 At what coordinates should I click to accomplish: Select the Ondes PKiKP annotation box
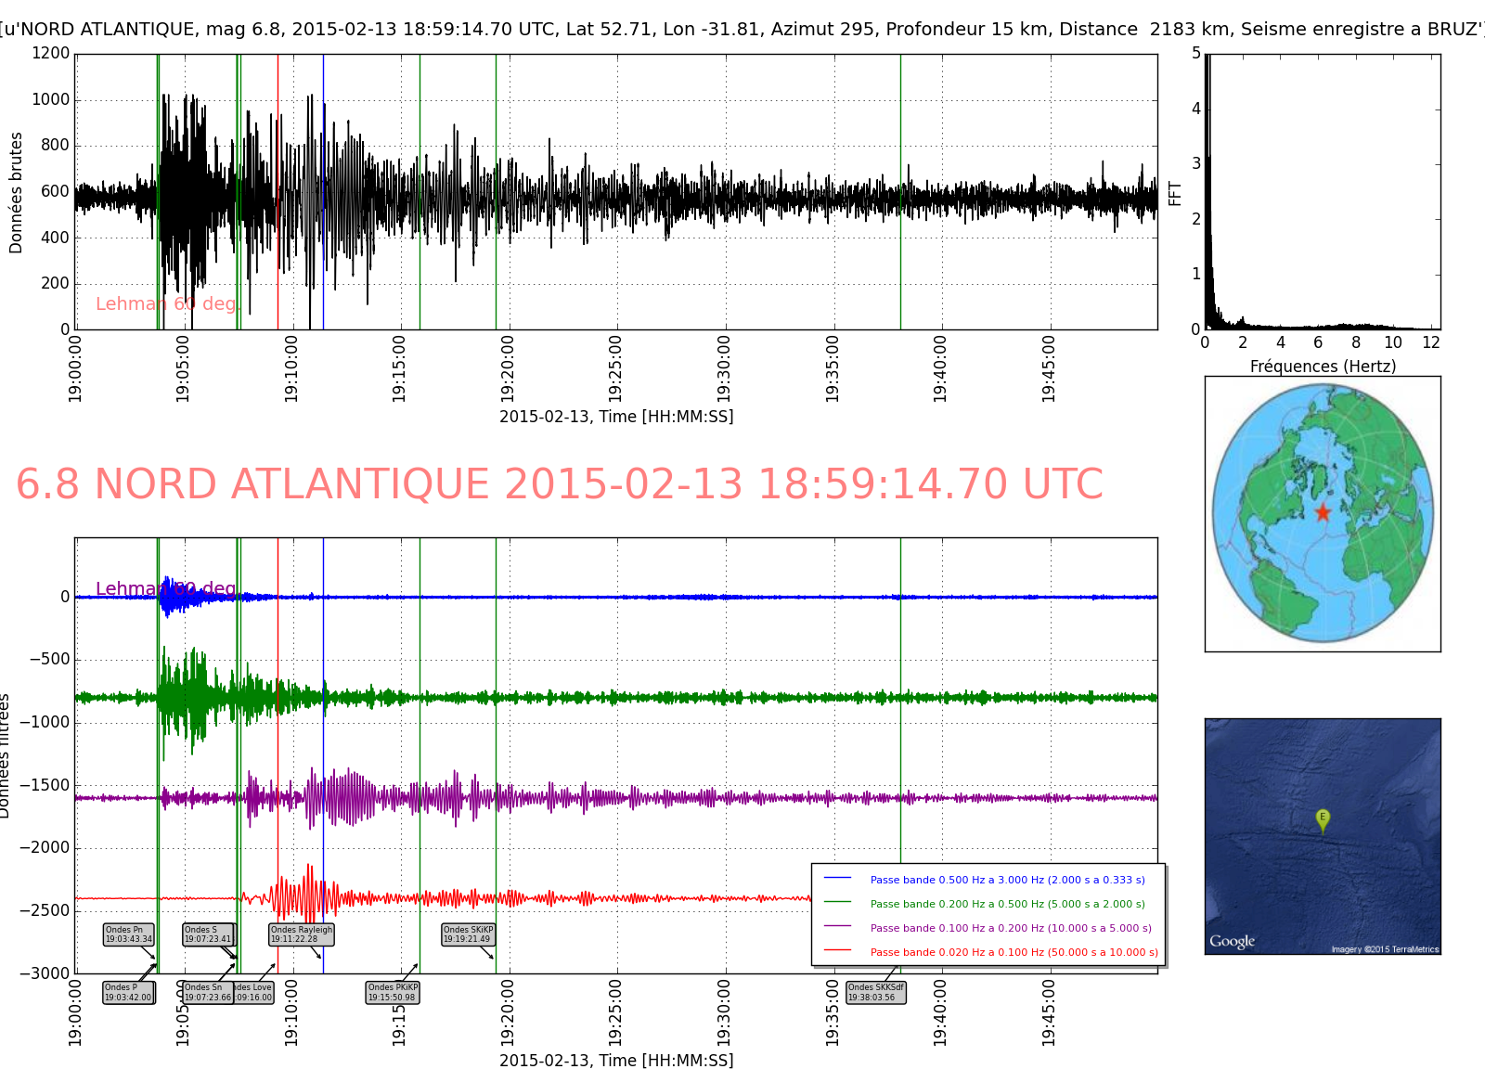click(392, 993)
